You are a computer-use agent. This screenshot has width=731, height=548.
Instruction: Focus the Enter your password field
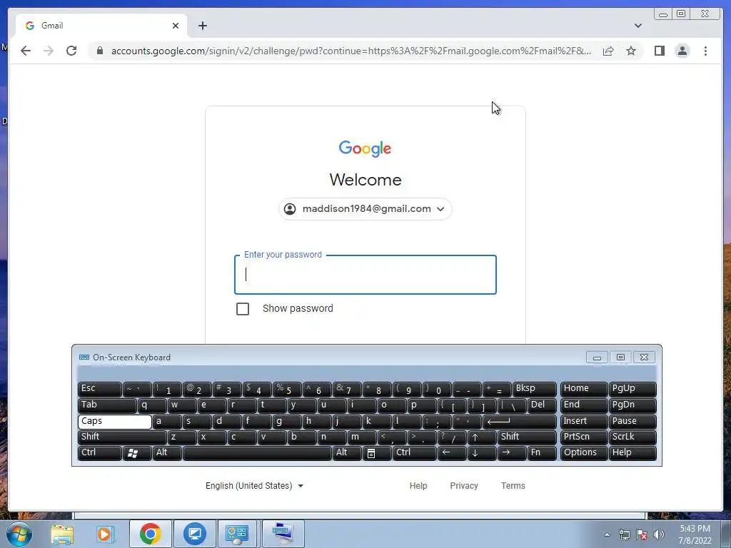365,275
